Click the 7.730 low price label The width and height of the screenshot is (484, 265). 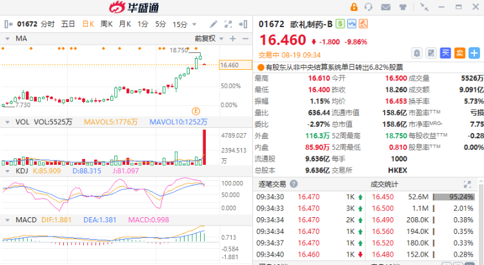click(x=23, y=105)
